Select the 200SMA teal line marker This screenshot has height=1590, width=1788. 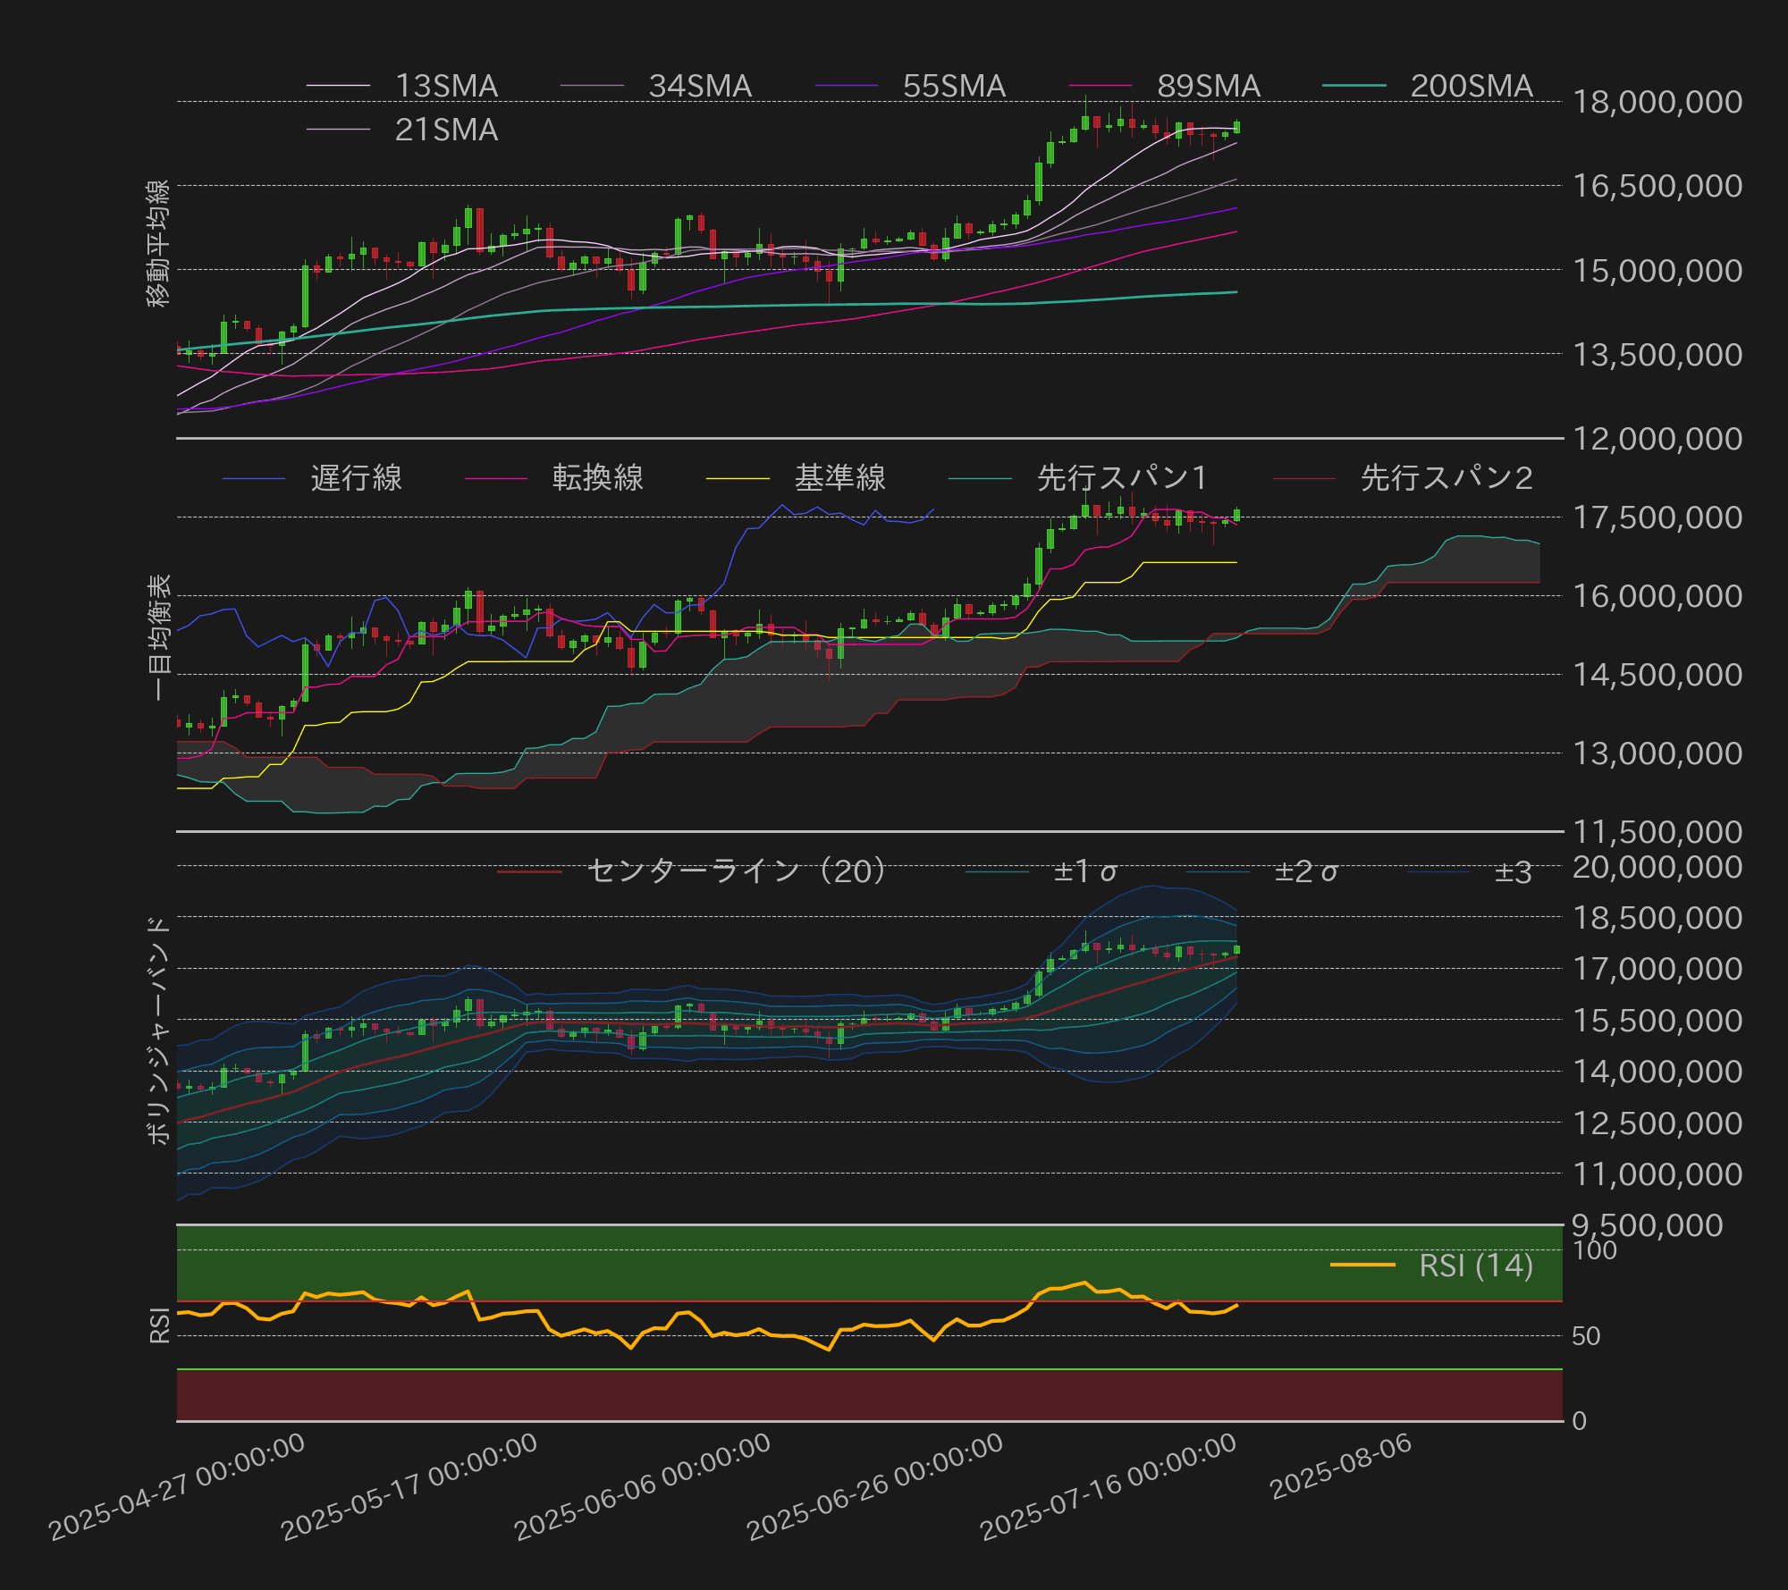click(1355, 87)
